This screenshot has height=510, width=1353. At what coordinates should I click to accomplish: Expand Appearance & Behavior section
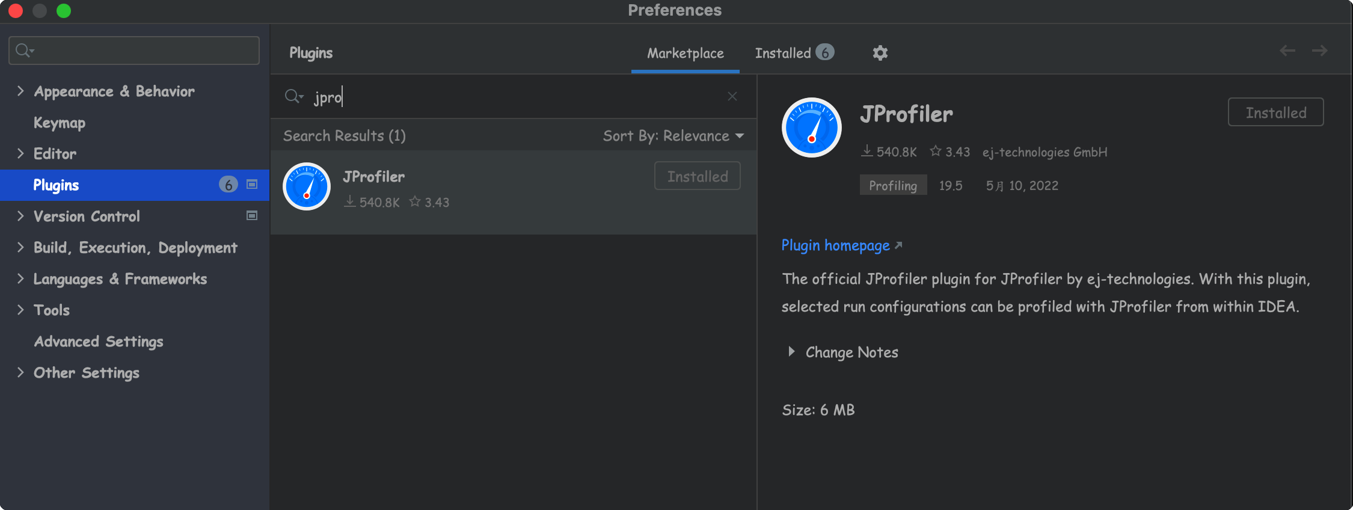click(20, 91)
